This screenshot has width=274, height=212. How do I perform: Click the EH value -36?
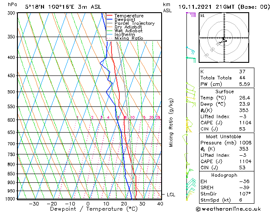244,181
